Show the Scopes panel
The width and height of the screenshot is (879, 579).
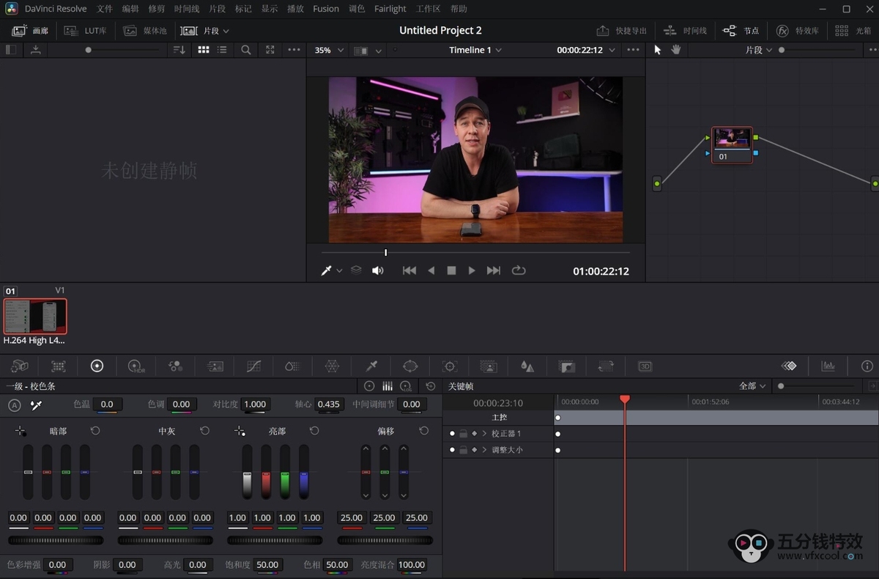point(828,366)
